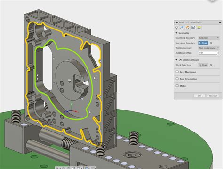Viewport: 223px width, 169px height.
Task: Open the Passes tab icon
Action: tap(193, 28)
